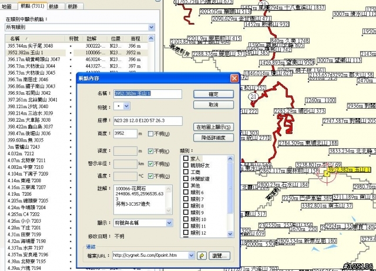The image size is (376, 271).
Task: Select the 396.17m 3047 waypoint row
Action: (77, 59)
